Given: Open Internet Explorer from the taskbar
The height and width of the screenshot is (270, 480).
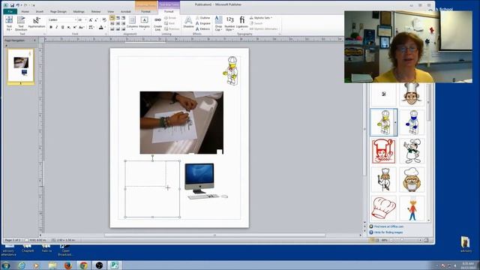Looking at the screenshot, I should tap(22, 265).
